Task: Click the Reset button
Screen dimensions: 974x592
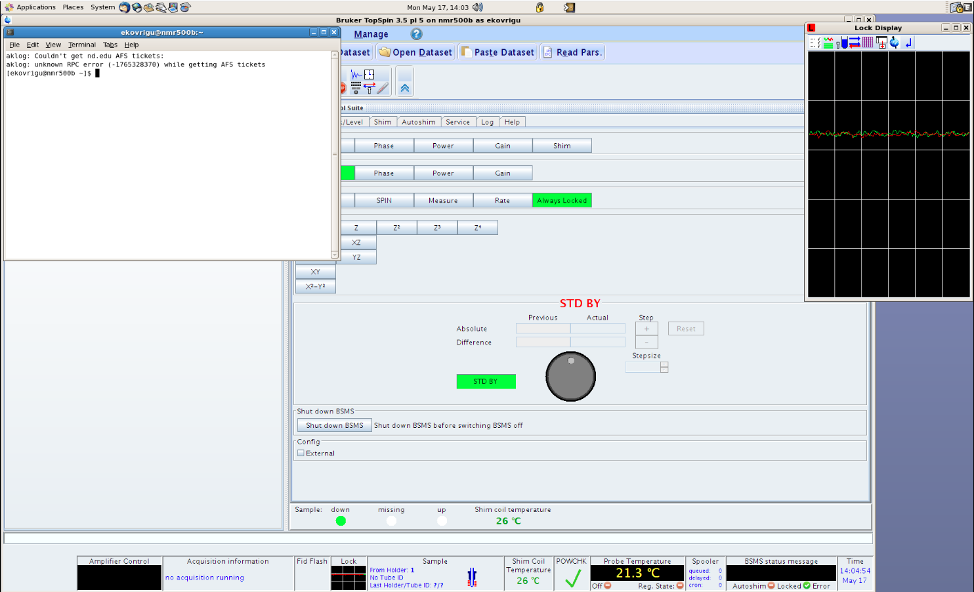Action: tap(686, 329)
